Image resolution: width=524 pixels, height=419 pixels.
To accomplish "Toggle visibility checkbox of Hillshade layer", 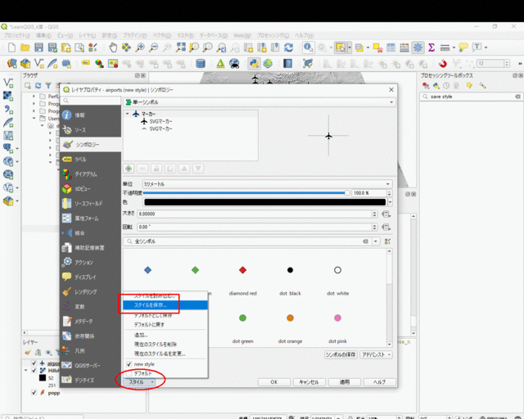I will (34, 370).
